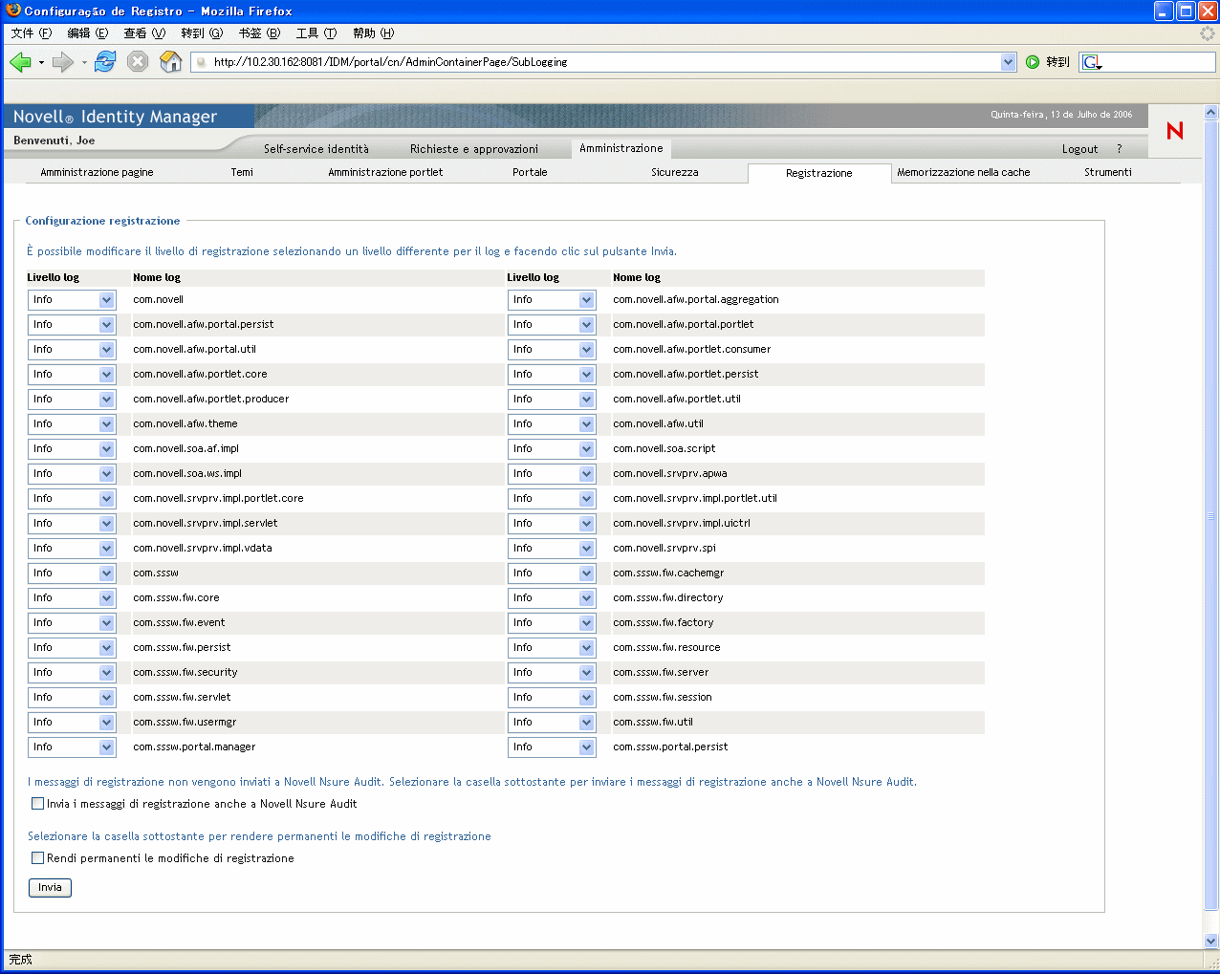This screenshot has height=974, width=1220.
Task: Click the 转到 Go label next to address bar
Action: [1057, 62]
